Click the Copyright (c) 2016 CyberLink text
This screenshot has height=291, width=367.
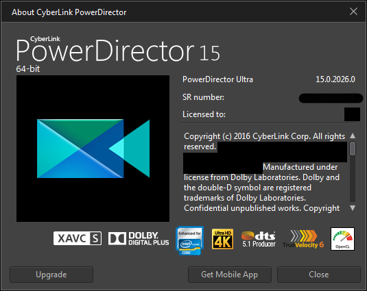coord(265,141)
